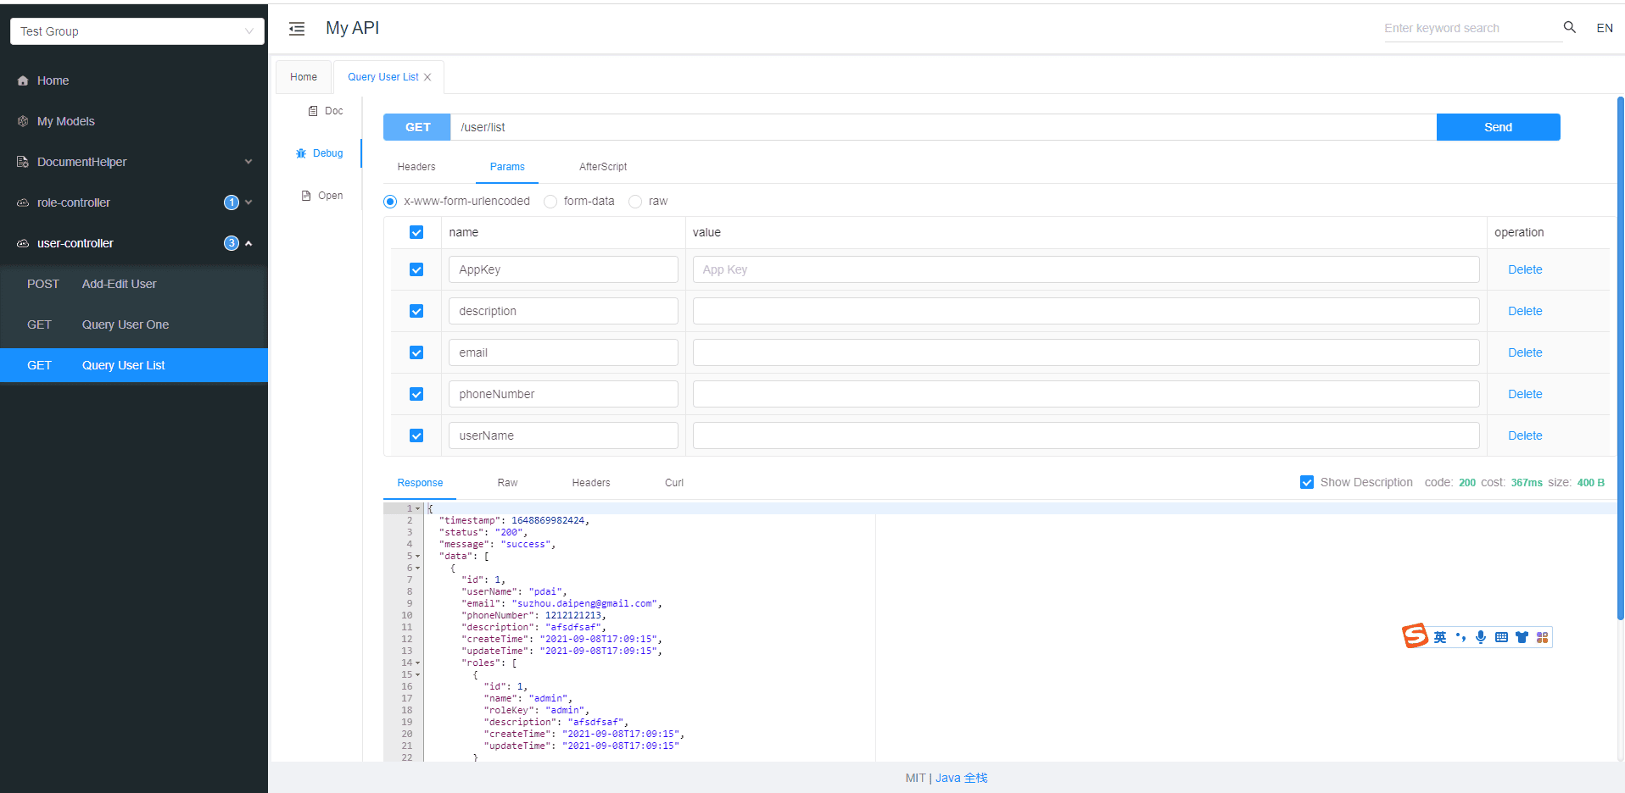Click the Home icon in the sidebar

coord(23,80)
